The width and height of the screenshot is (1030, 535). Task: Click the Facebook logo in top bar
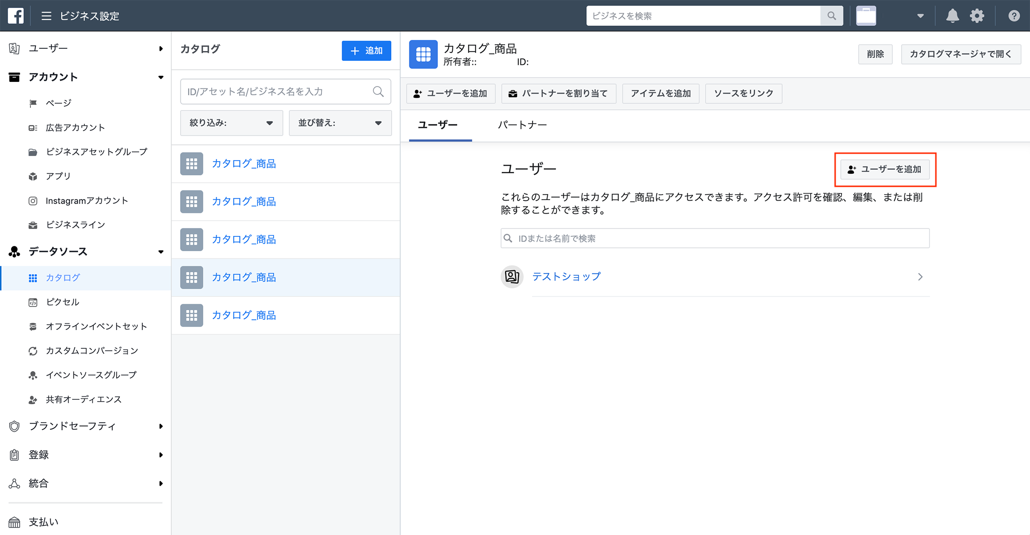pyautogui.click(x=15, y=15)
